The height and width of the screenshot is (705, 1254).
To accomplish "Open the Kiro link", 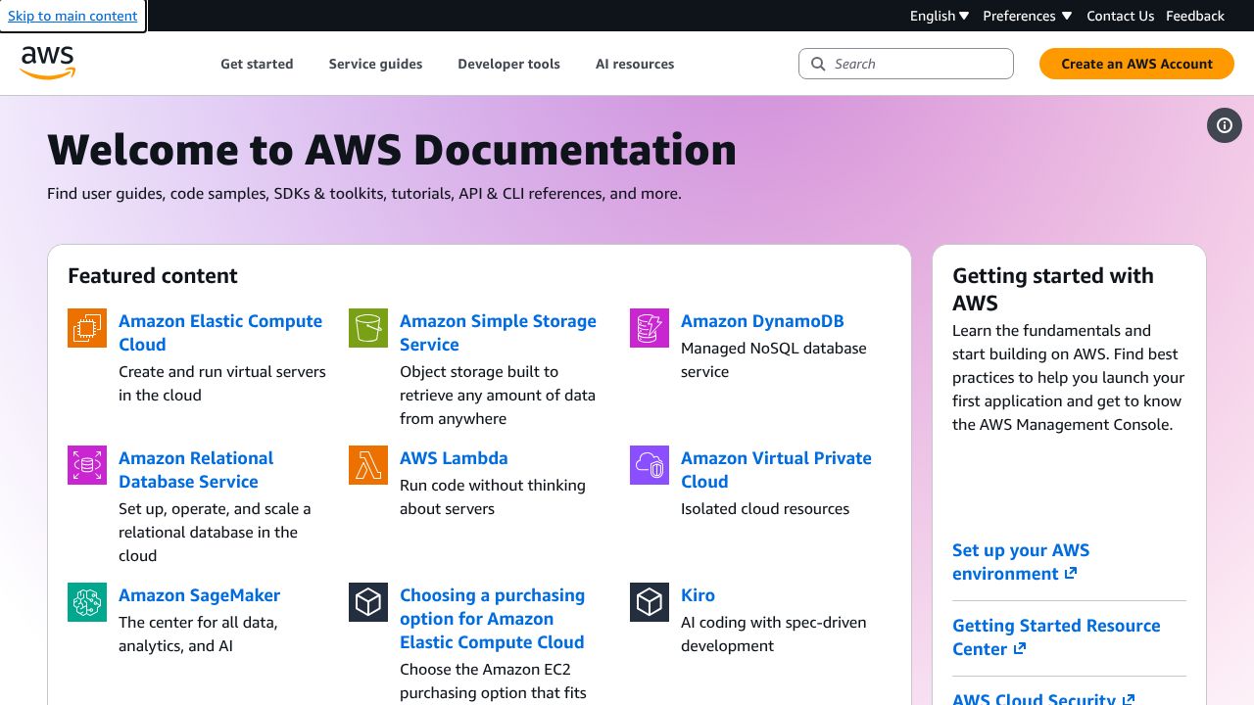I will 698,595.
